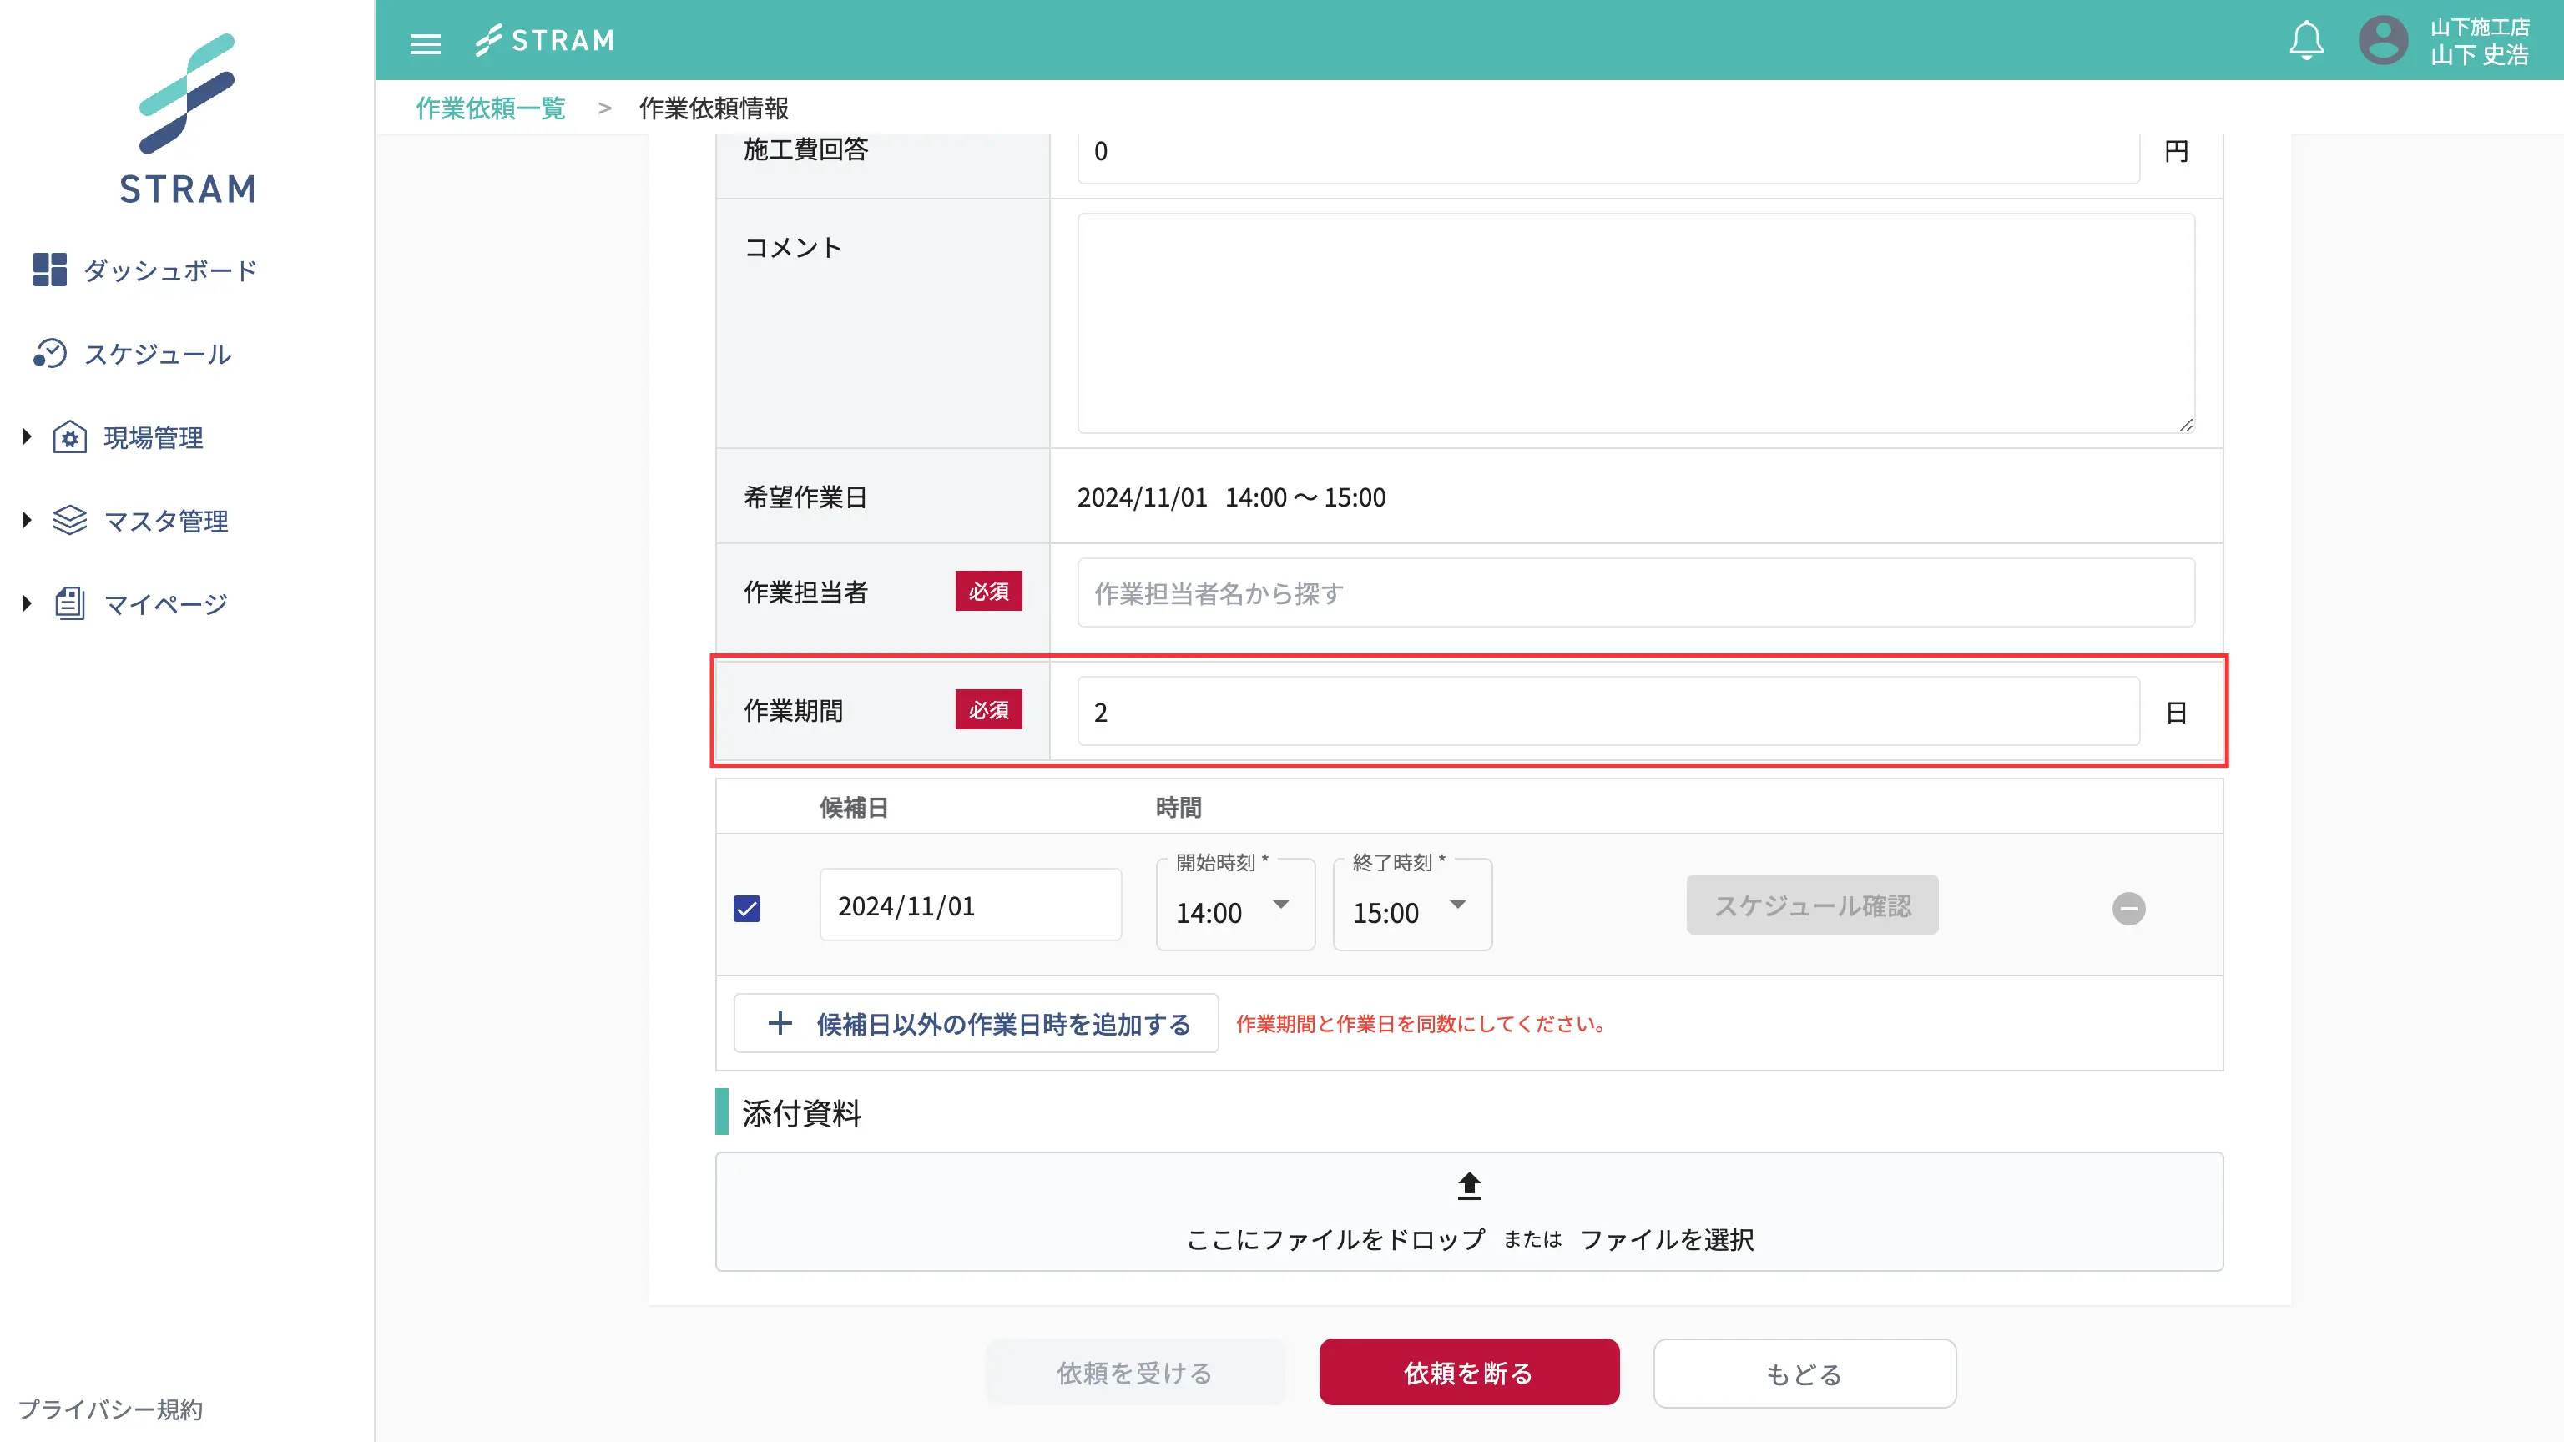The image size is (2564, 1442).
Task: Click the 作業担当者 search input field
Action: [x=1634, y=593]
